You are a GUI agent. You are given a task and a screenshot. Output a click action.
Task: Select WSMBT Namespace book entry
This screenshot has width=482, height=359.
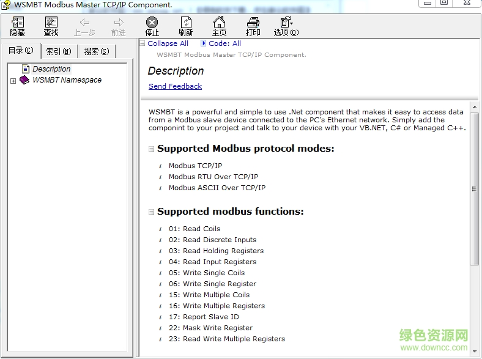67,80
